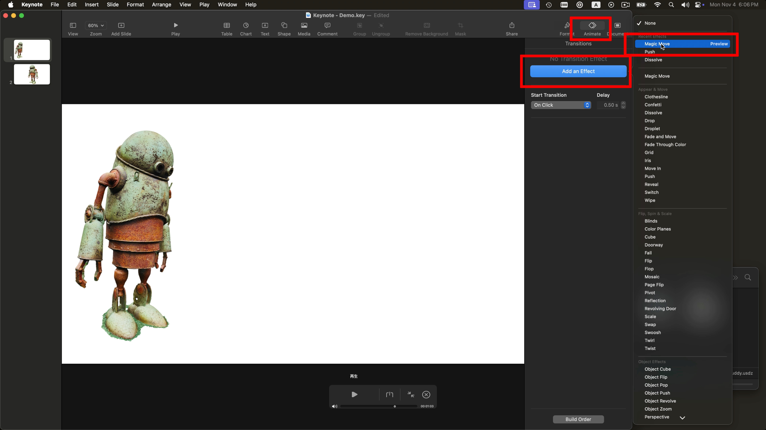Open the Play menu
The height and width of the screenshot is (430, 766).
tap(204, 4)
